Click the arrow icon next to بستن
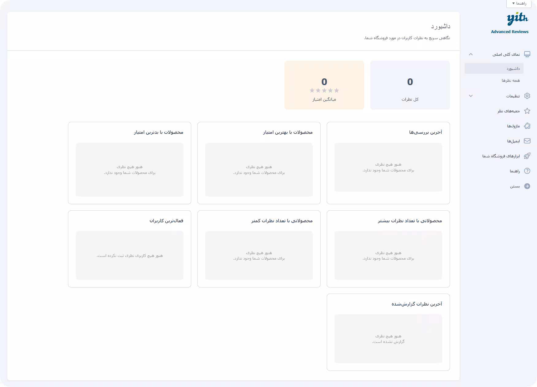The width and height of the screenshot is (537, 387). [527, 186]
